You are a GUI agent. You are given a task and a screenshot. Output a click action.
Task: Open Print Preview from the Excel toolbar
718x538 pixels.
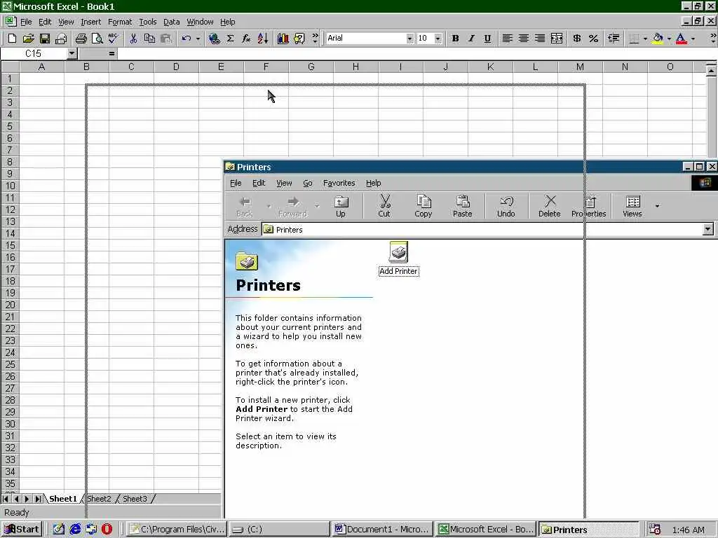(97, 39)
